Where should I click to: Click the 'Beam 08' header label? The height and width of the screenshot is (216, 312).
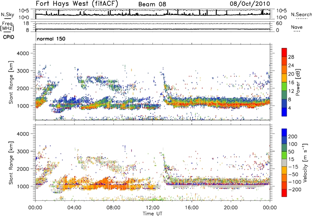point(152,4)
